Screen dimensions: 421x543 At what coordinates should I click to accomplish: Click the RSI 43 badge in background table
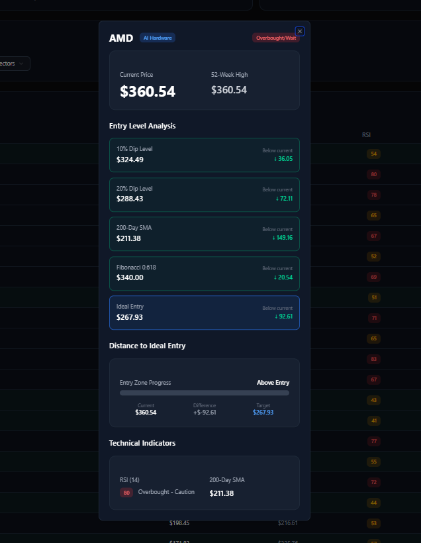[x=374, y=401]
